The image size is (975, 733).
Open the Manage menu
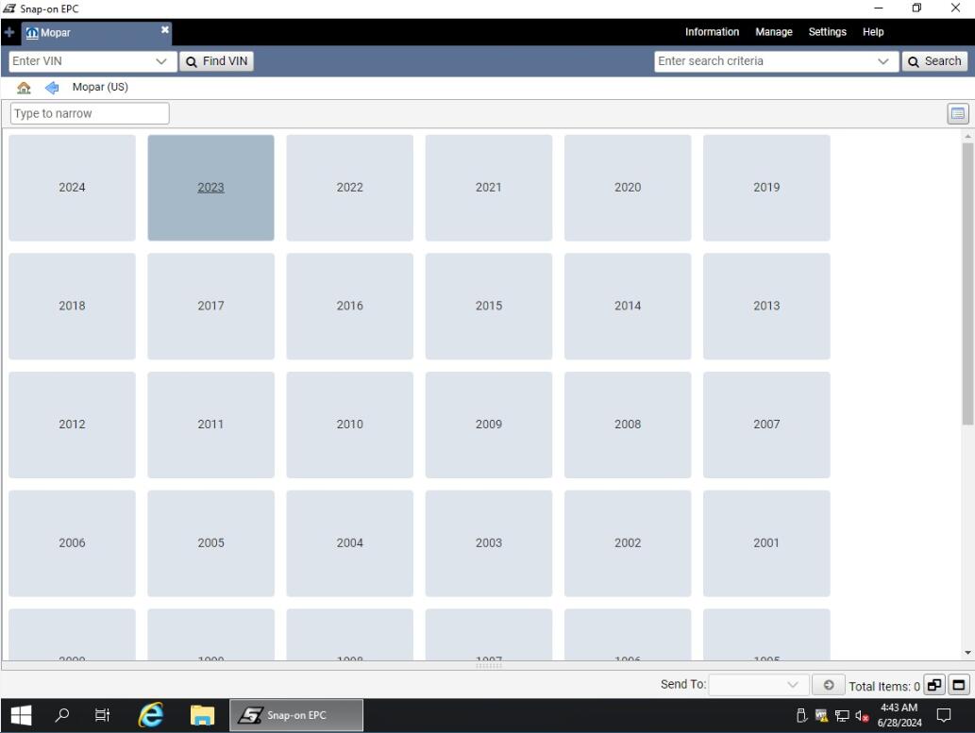(774, 32)
